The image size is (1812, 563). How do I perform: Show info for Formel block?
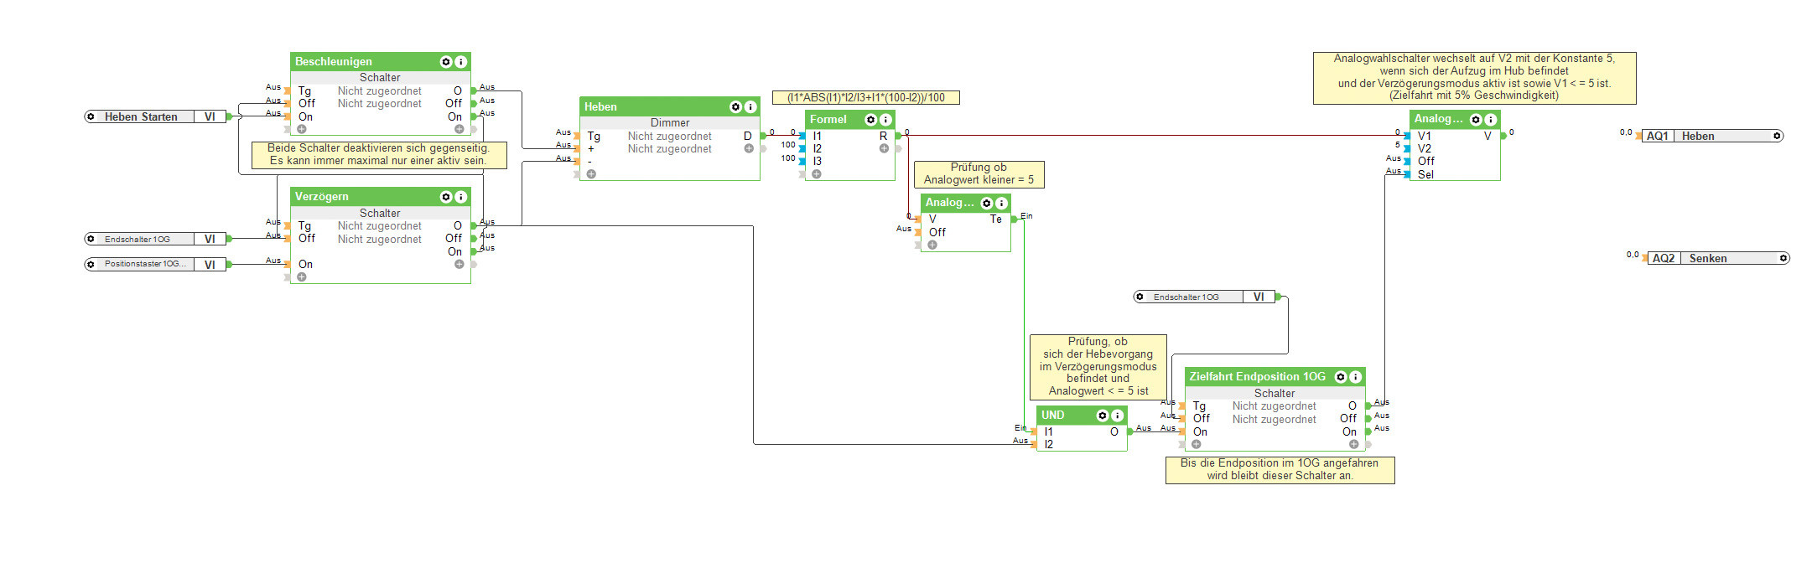(885, 120)
